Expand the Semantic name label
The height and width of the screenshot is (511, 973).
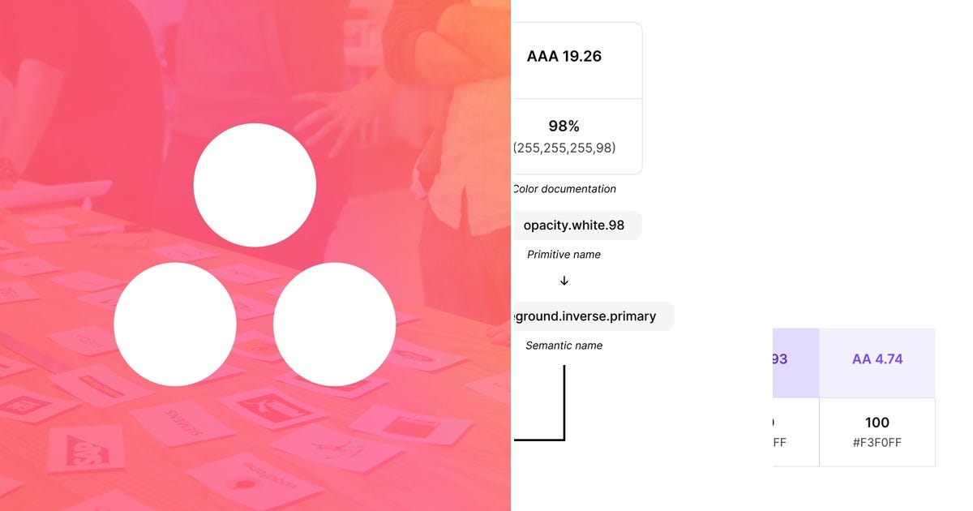point(564,345)
